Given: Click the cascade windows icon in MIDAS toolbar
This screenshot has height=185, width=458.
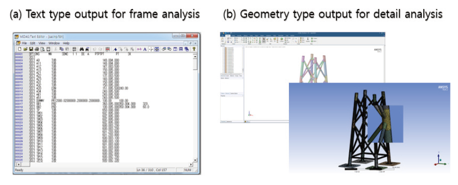Looking at the screenshot, I should 186,49.
